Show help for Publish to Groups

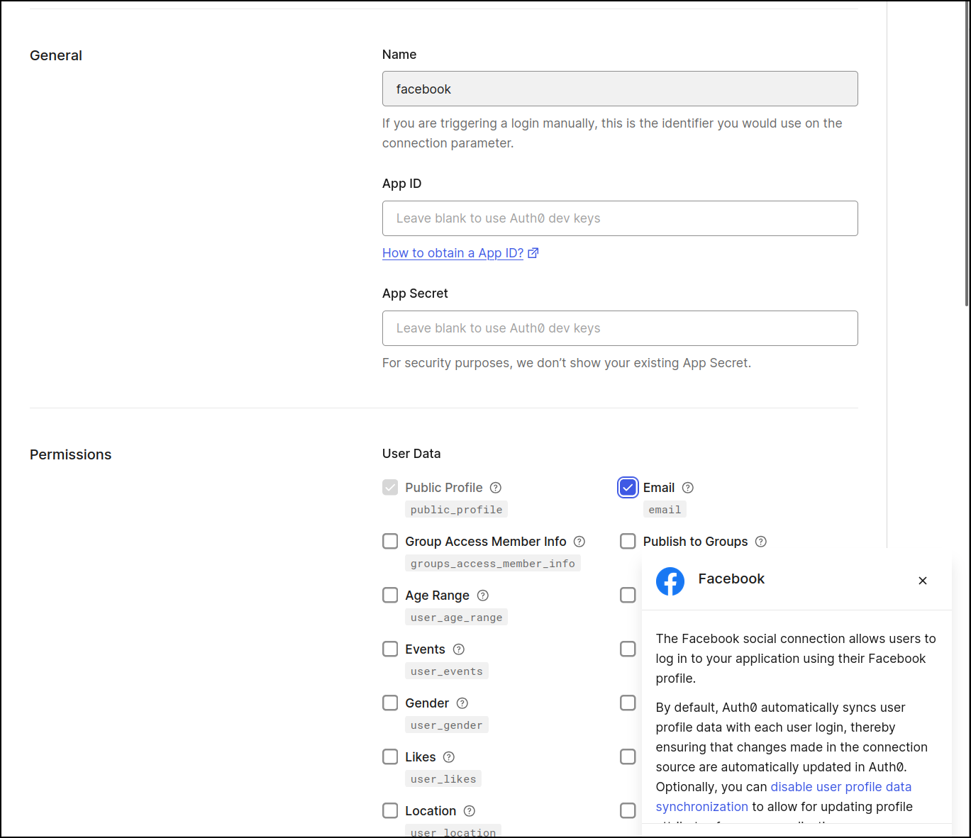pos(761,542)
